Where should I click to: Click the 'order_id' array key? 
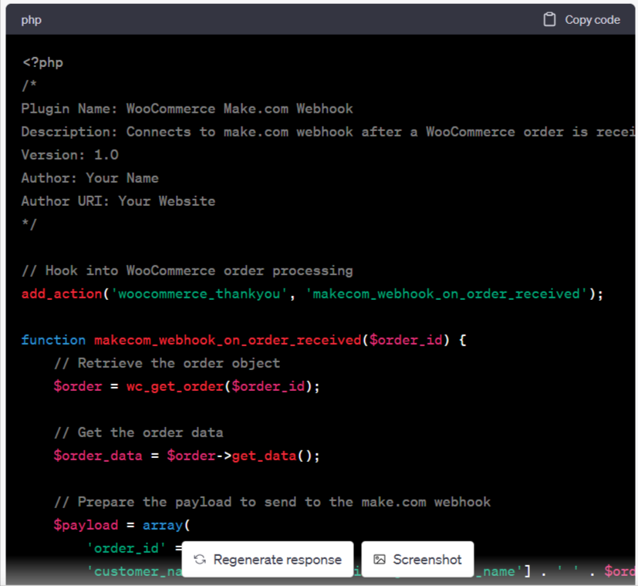(127, 548)
